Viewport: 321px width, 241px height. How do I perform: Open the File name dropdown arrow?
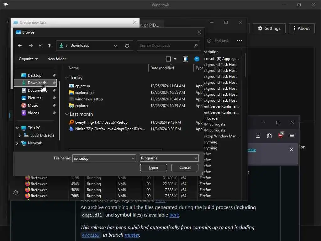click(x=133, y=158)
